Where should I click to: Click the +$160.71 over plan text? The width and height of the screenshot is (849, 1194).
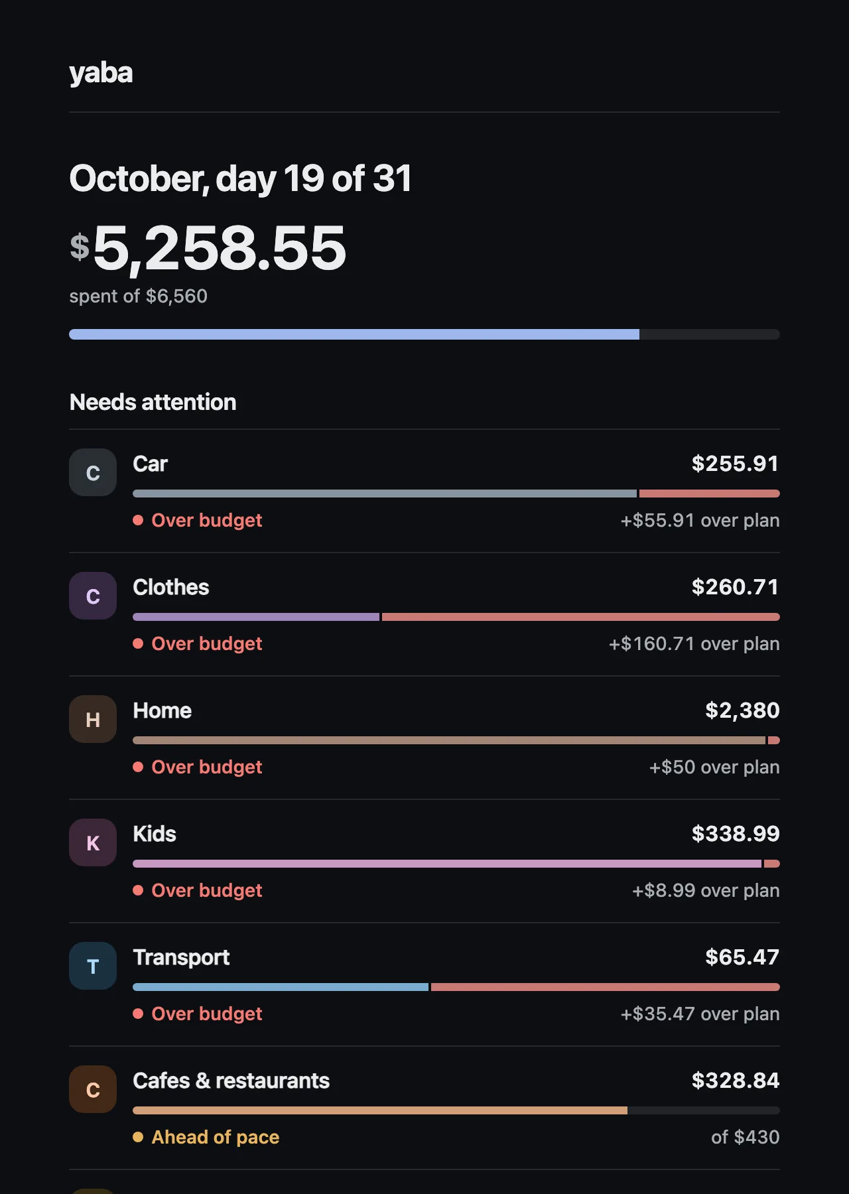tap(694, 643)
